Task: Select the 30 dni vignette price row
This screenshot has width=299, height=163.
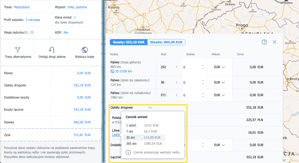Action: (x=144, y=138)
